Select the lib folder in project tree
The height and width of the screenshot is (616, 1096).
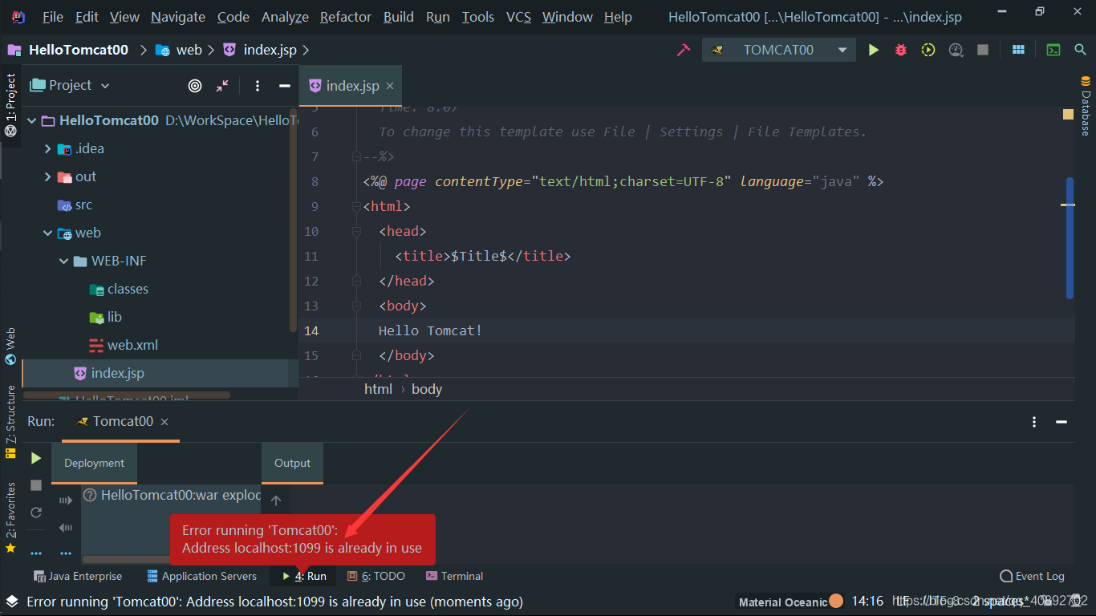106,318
